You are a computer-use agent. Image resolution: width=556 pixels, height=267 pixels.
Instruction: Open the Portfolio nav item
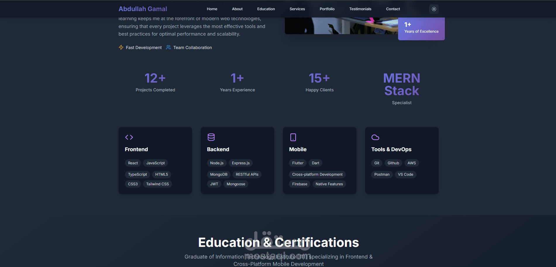coord(327,9)
